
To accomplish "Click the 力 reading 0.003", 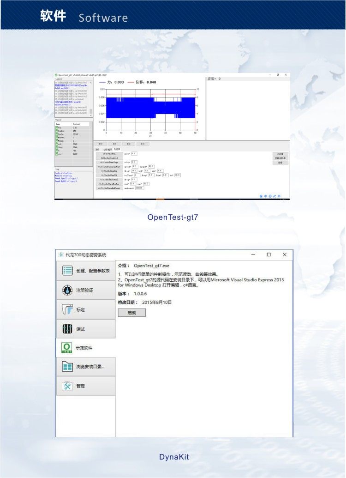I will coord(119,82).
